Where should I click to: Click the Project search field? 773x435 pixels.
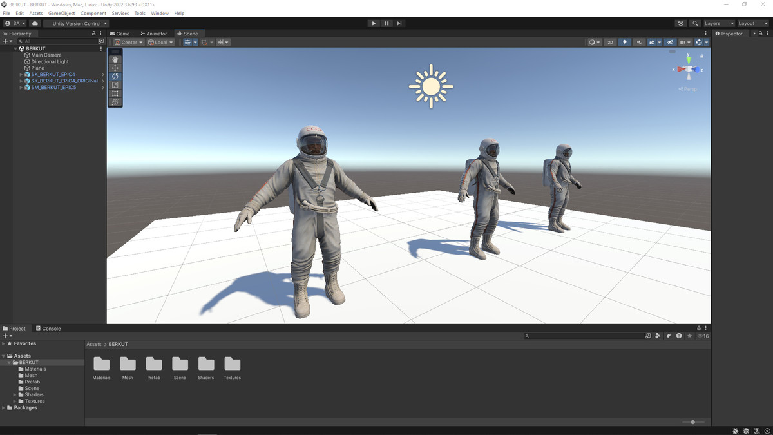click(x=583, y=336)
